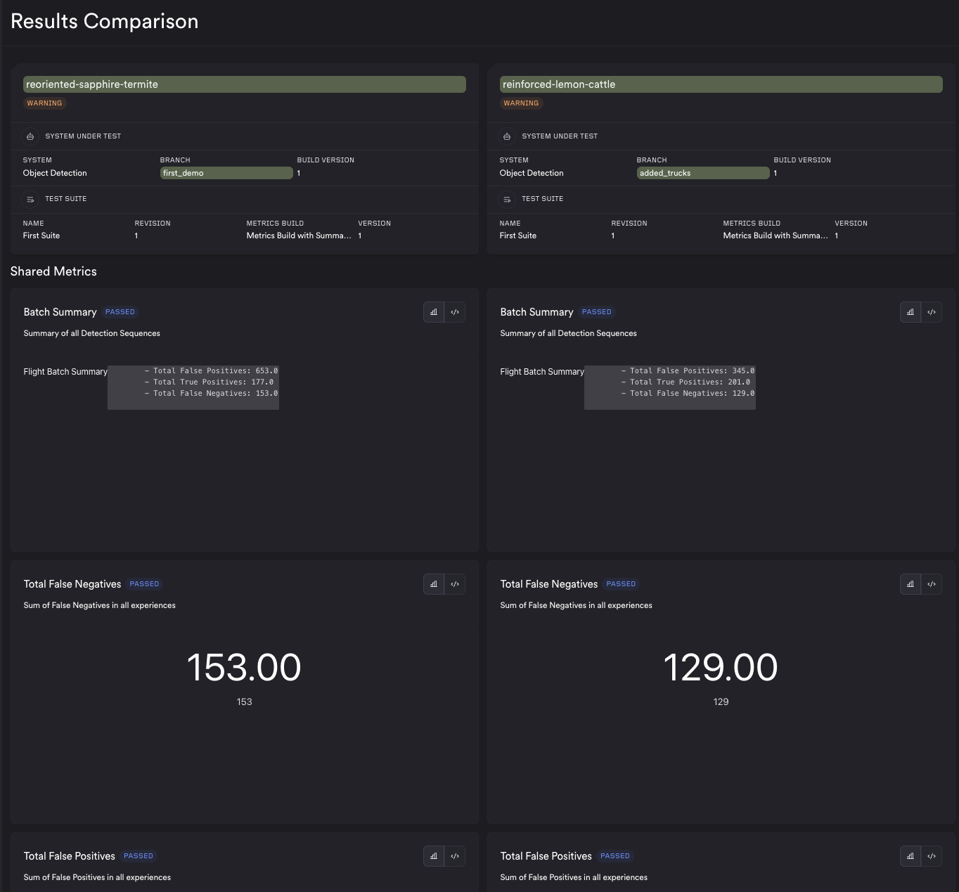Image resolution: width=959 pixels, height=892 pixels.
Task: Click chart view icon in left Batch Summary card
Action: (434, 312)
